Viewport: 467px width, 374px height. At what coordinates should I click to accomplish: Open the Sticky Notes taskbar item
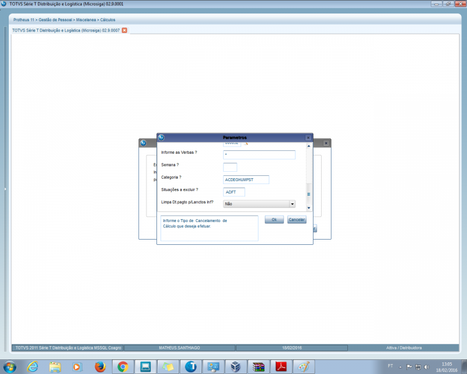[168, 367]
